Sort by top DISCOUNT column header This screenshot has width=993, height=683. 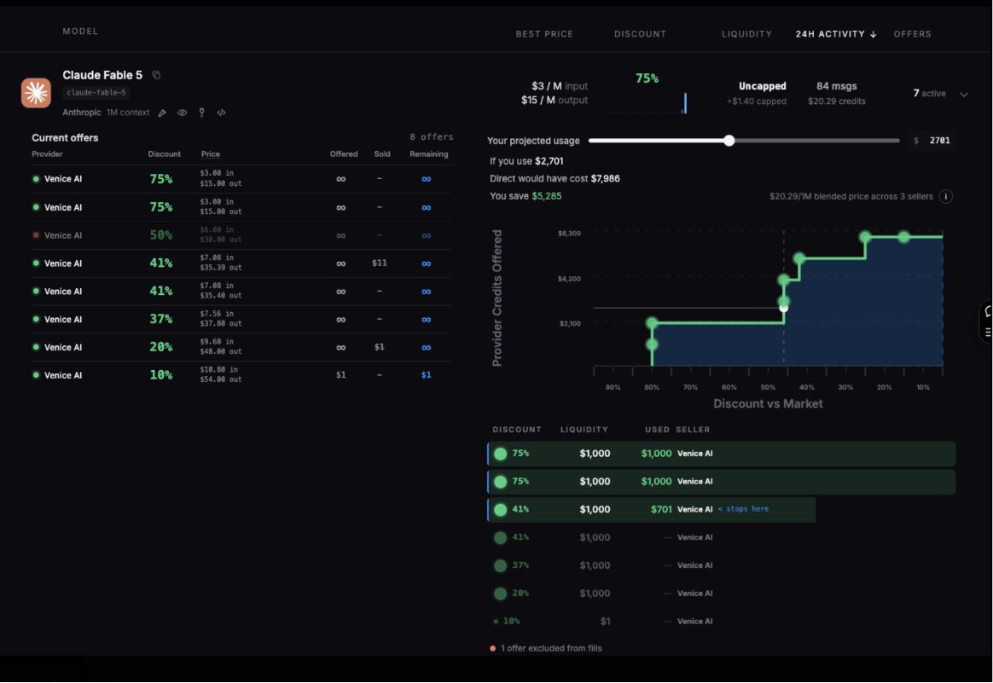640,34
